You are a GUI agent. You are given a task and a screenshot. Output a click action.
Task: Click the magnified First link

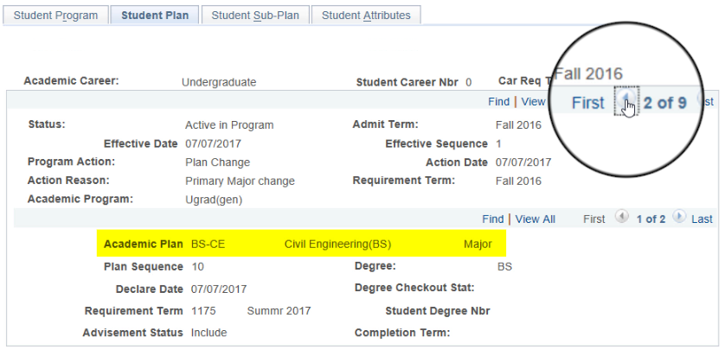point(588,103)
